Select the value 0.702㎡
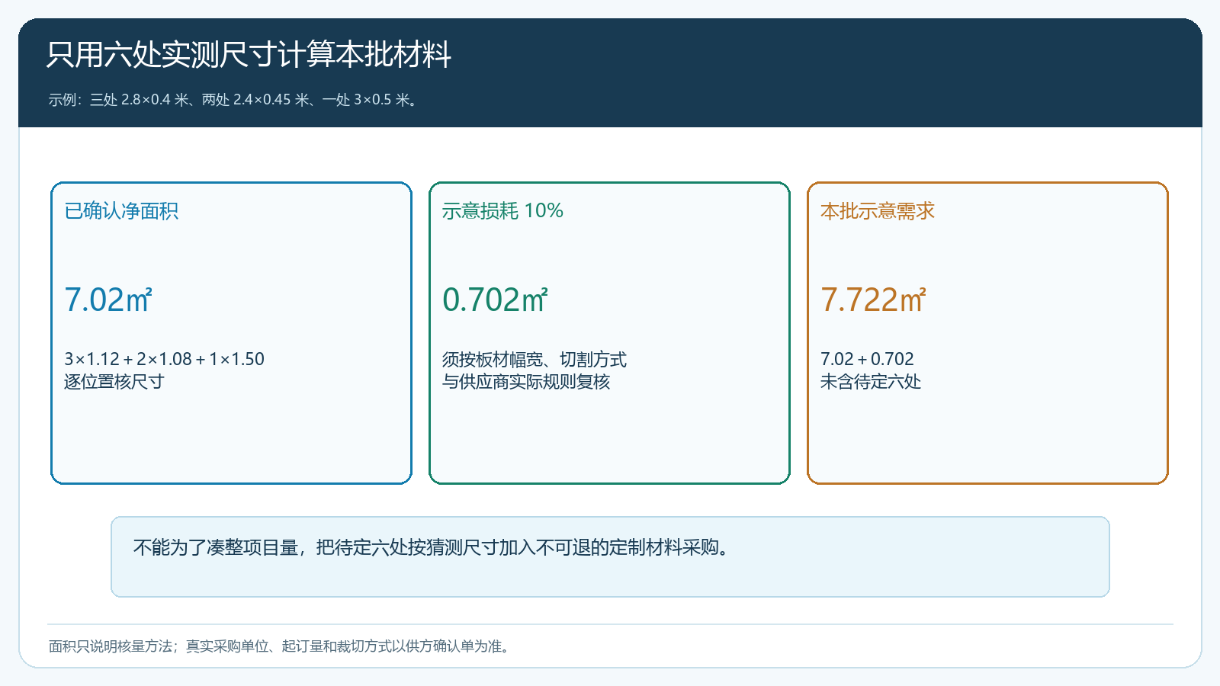 496,300
